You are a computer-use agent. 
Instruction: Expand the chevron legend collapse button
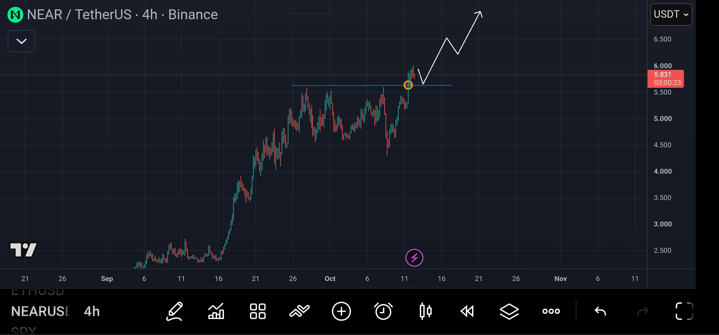[21, 41]
